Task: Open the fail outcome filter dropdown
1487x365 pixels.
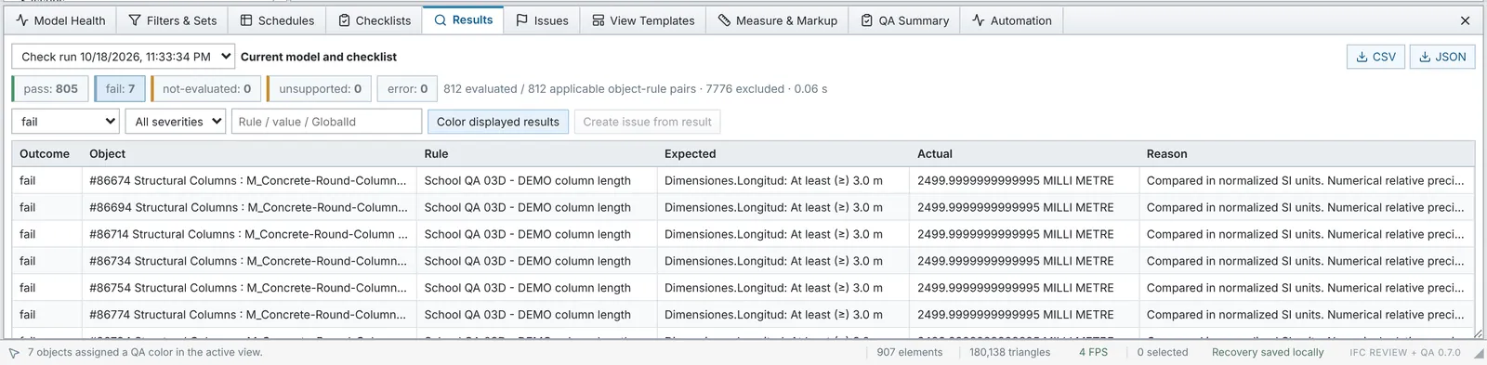Action: (x=66, y=122)
